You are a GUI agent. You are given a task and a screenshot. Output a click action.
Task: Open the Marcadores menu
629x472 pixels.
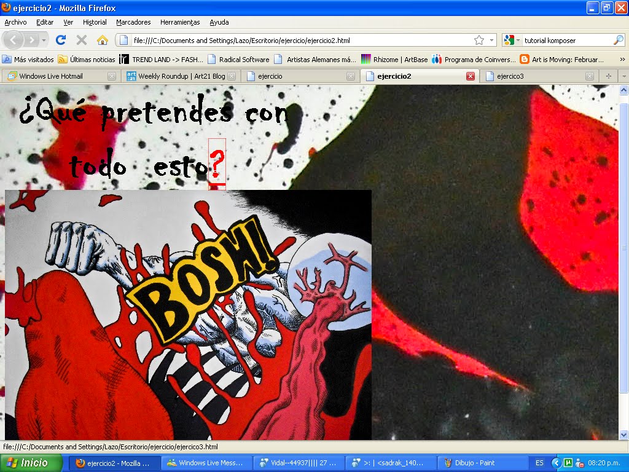click(133, 22)
